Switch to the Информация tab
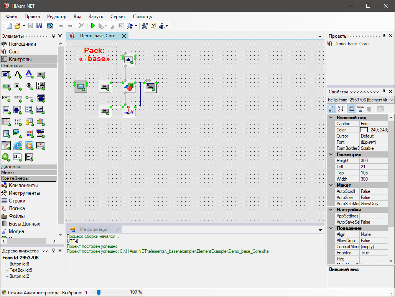Image resolution: width=395 pixels, height=297 pixels. (x=94, y=229)
